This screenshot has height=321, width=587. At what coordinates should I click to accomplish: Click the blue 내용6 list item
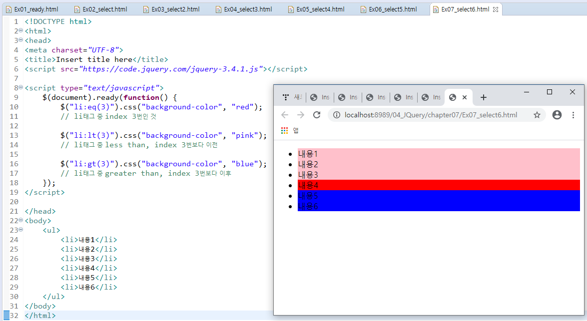pyautogui.click(x=439, y=206)
